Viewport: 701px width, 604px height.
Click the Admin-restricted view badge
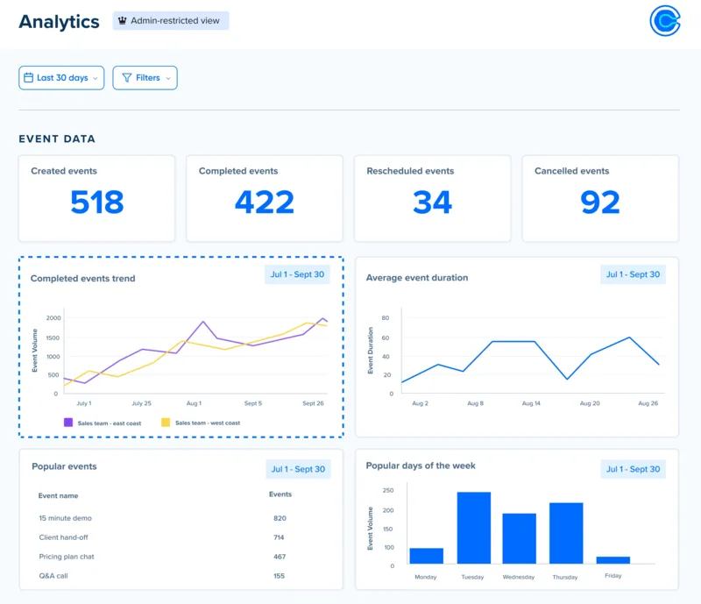pyautogui.click(x=171, y=21)
